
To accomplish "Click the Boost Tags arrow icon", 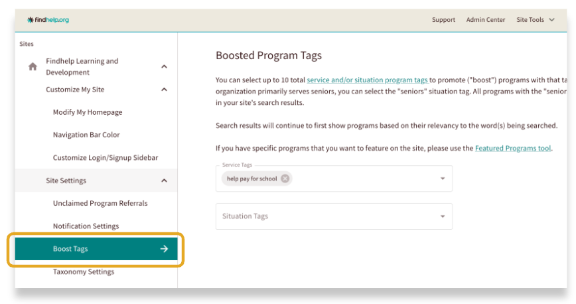I will pyautogui.click(x=164, y=249).
